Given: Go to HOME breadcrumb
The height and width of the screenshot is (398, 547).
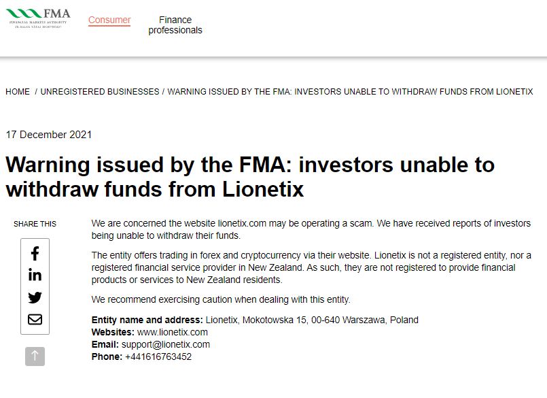Looking at the screenshot, I should coord(18,92).
